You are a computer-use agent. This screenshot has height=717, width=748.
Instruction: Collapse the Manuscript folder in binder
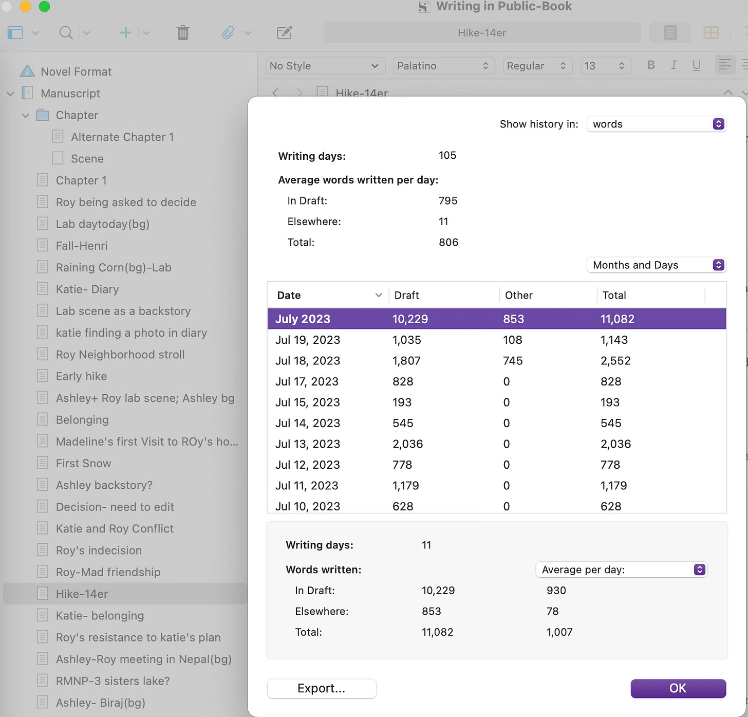coord(10,94)
